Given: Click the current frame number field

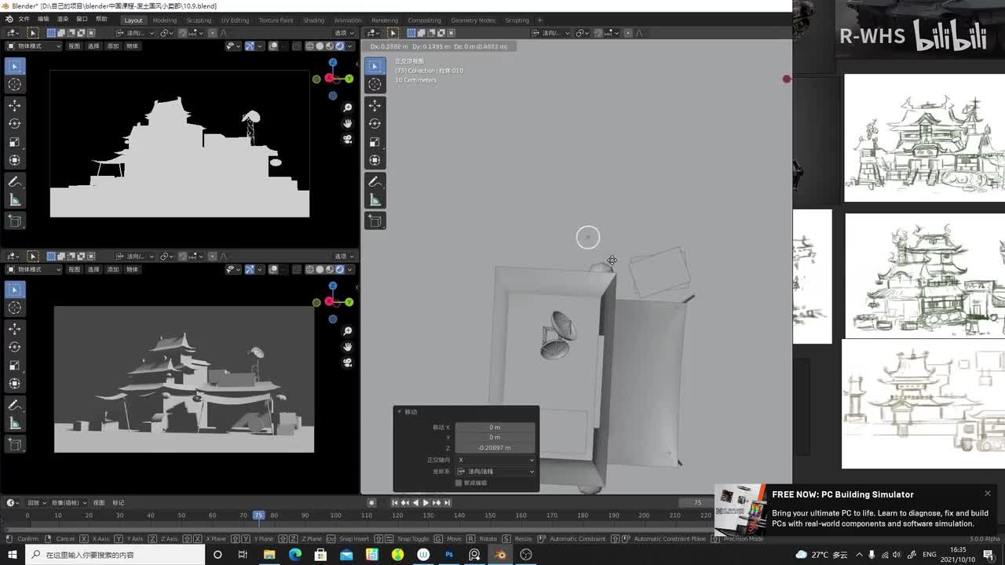Looking at the screenshot, I should click(696, 502).
